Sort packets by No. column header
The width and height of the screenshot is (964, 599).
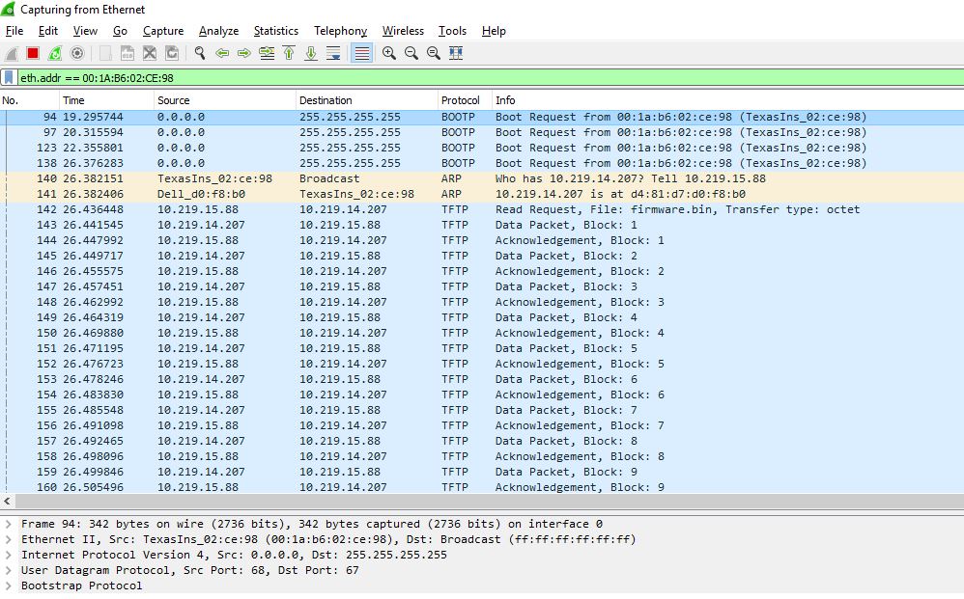[x=30, y=100]
